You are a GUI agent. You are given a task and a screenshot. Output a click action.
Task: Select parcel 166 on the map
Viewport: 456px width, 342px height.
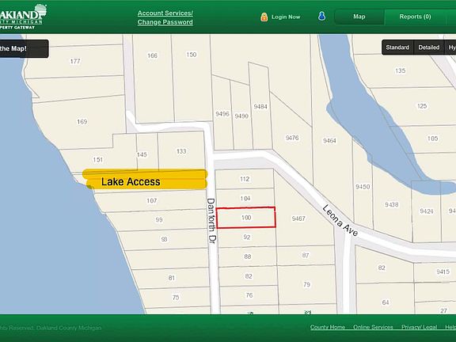tap(152, 55)
